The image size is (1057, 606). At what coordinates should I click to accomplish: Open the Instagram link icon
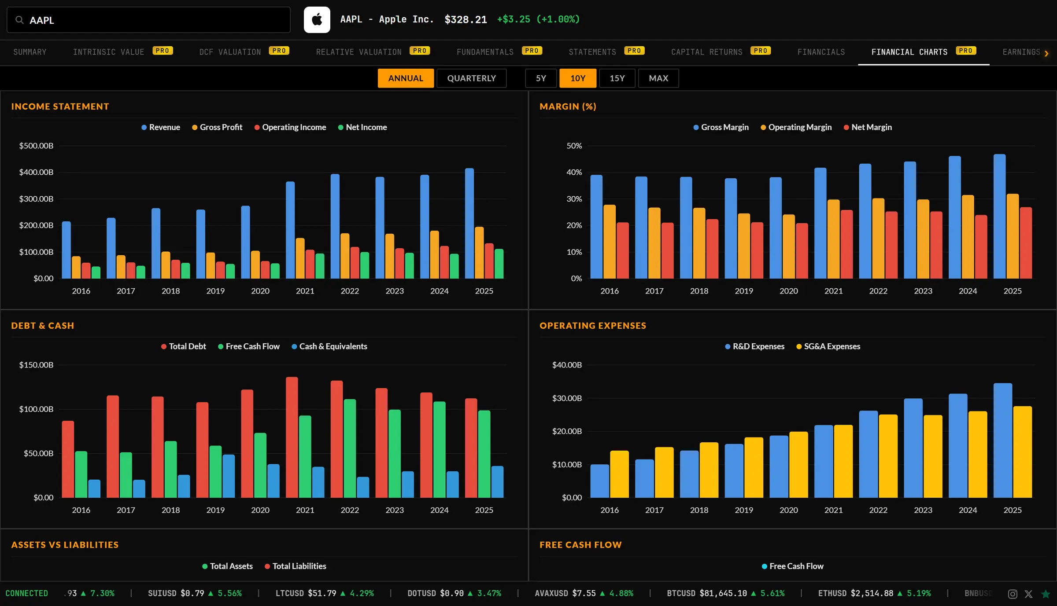tap(1013, 594)
